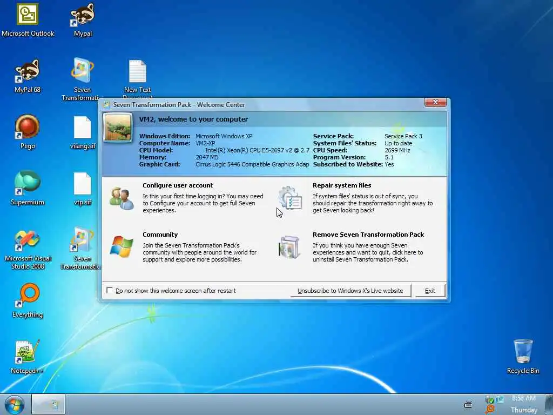Tick Do not show this welcome screen
The height and width of the screenshot is (415, 553).
coord(110,290)
